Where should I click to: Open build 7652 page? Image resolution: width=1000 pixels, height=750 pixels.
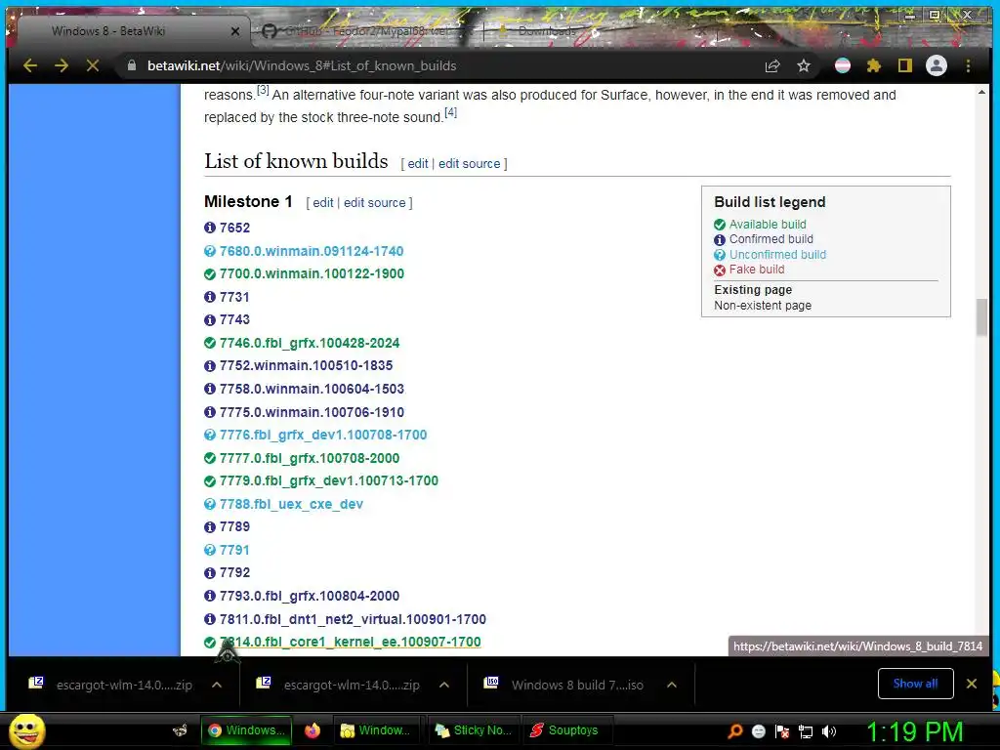click(x=234, y=228)
